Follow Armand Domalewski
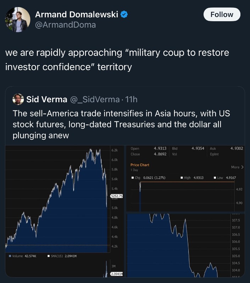Viewport: 250px width, 283px height. pyautogui.click(x=222, y=15)
